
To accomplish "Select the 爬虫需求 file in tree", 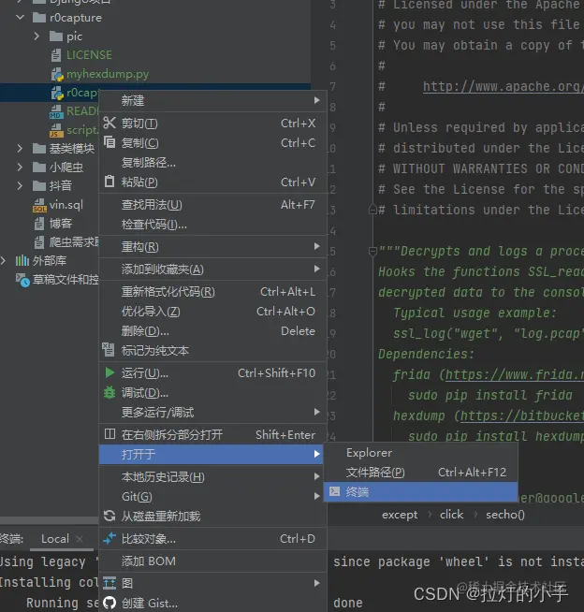I will coord(74,242).
